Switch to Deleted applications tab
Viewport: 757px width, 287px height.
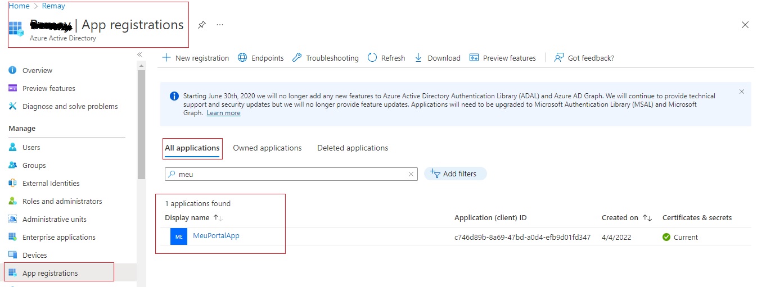click(x=353, y=148)
